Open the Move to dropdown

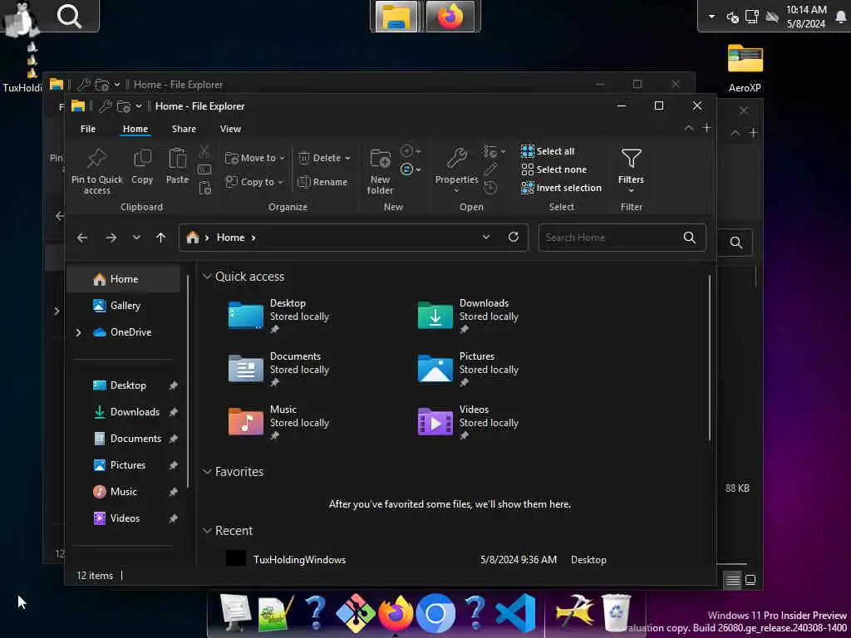[x=254, y=158]
